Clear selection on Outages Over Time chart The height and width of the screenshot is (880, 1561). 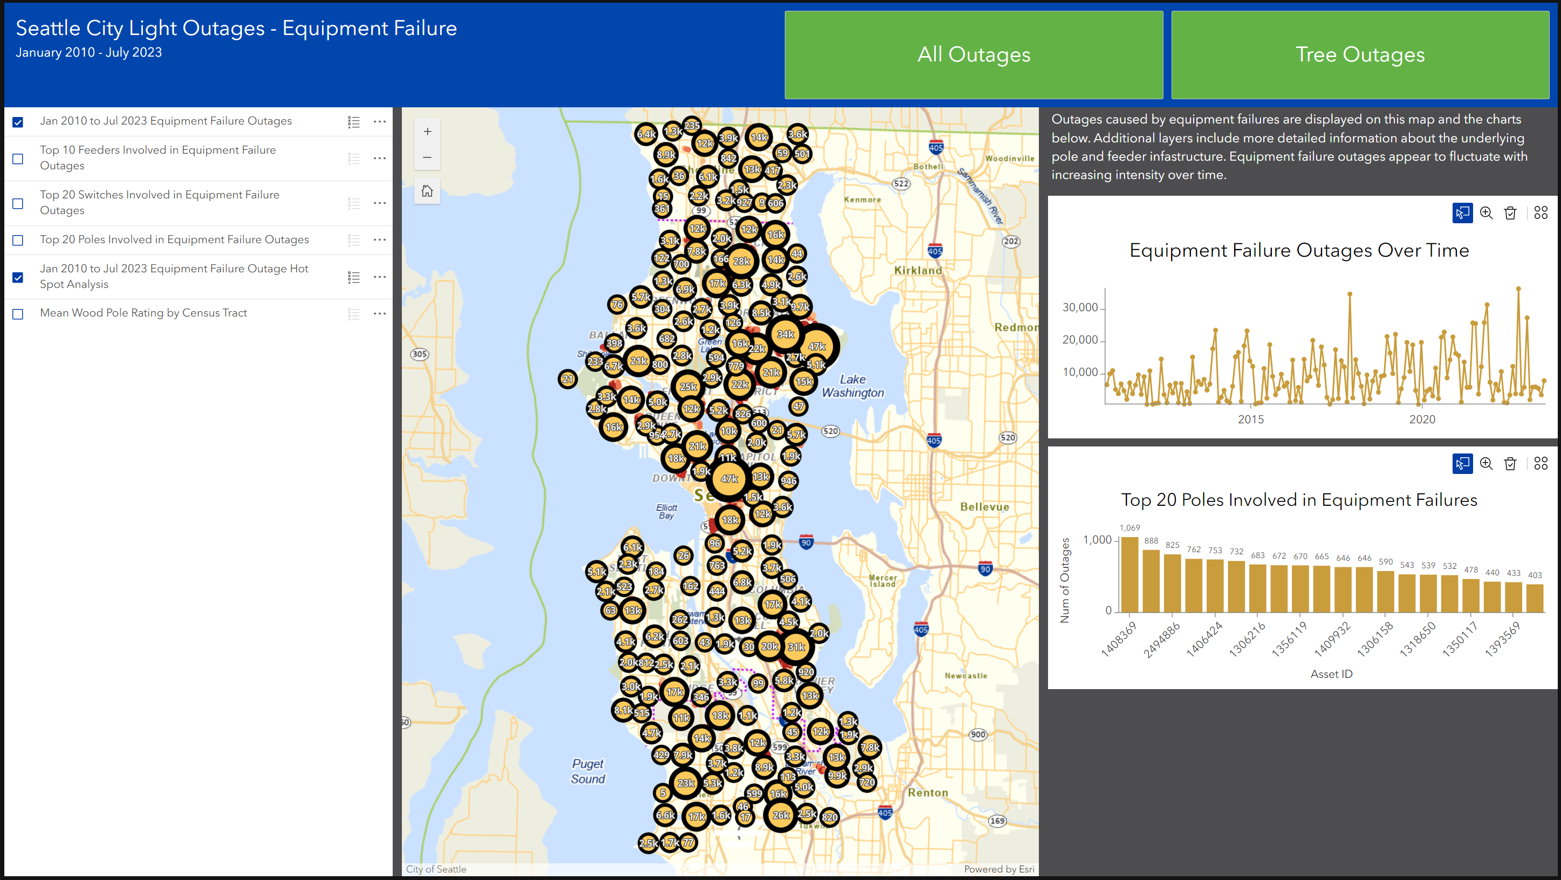coord(1510,213)
